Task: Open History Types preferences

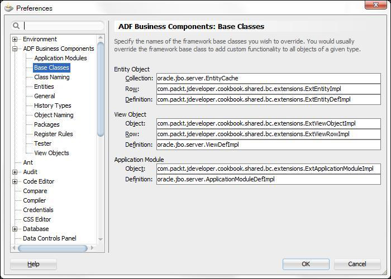Action: (53, 105)
